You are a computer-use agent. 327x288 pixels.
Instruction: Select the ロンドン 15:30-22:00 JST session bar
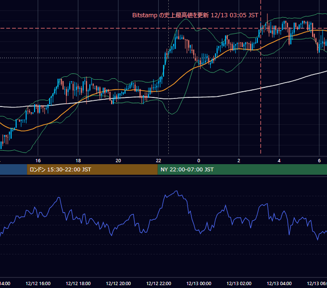click(92, 169)
